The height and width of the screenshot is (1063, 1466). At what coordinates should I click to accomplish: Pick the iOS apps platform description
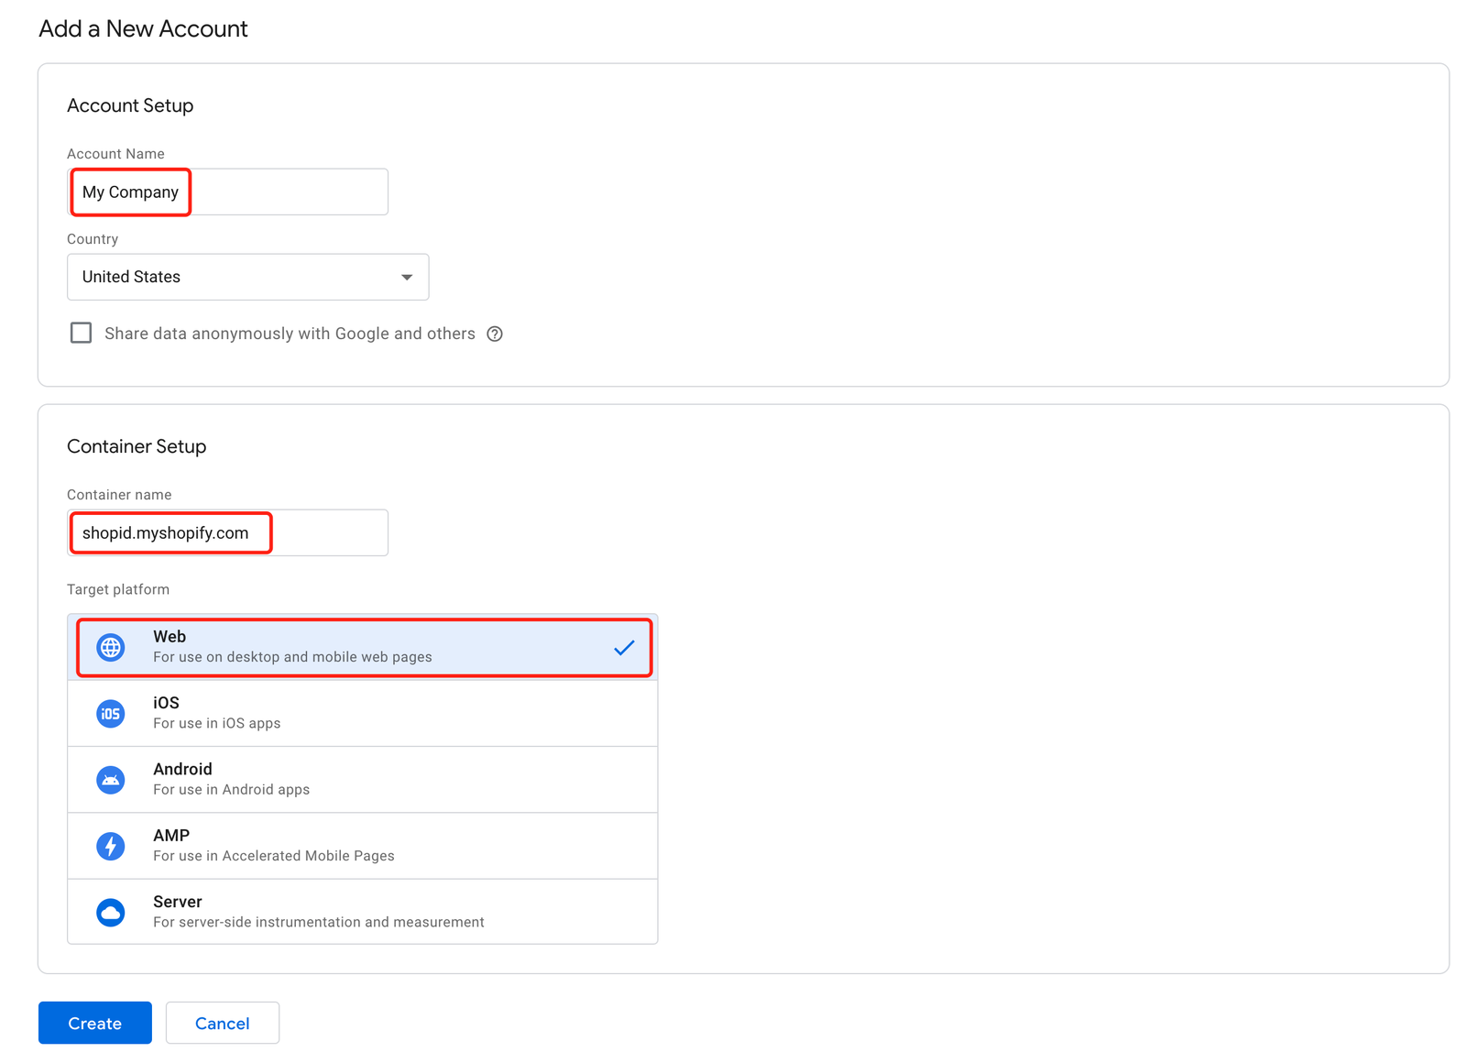(216, 724)
